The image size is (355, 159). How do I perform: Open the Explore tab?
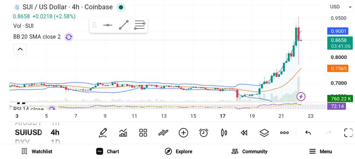tap(179, 151)
